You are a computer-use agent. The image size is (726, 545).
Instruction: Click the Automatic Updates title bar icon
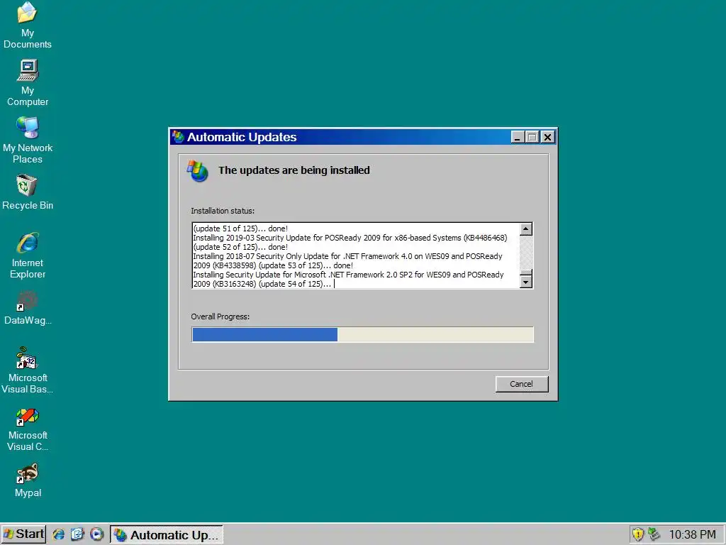point(178,137)
